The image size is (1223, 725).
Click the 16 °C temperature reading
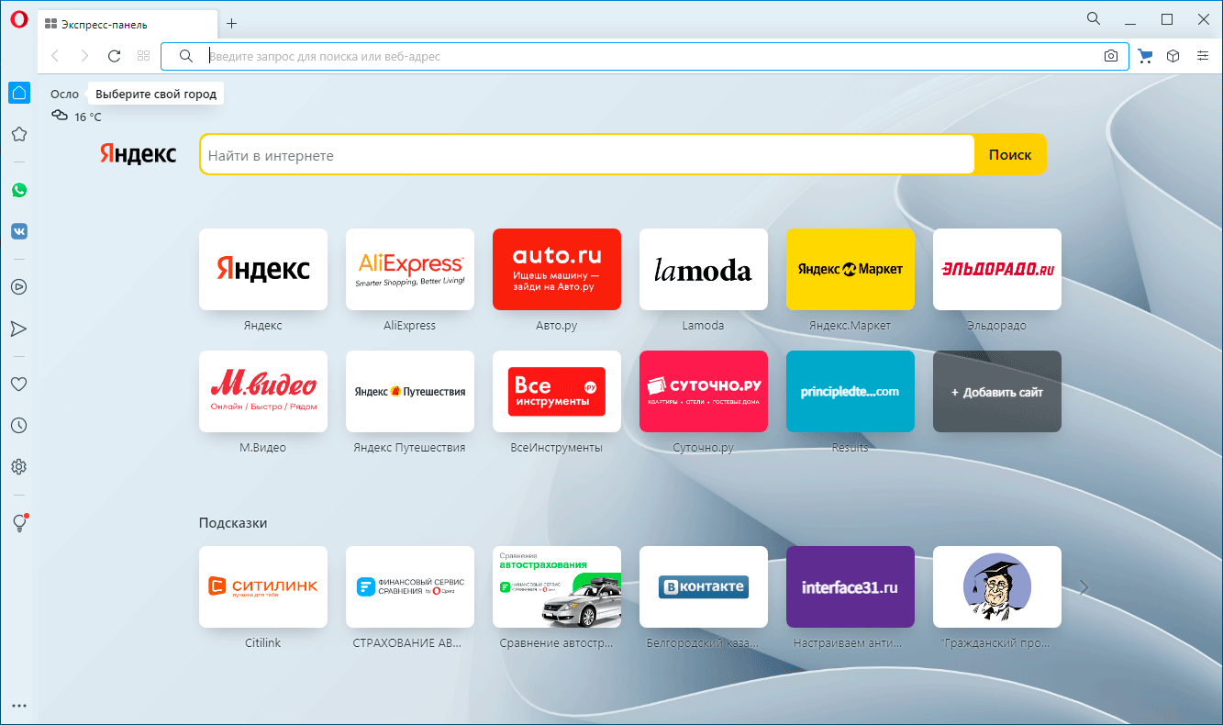[x=88, y=117]
